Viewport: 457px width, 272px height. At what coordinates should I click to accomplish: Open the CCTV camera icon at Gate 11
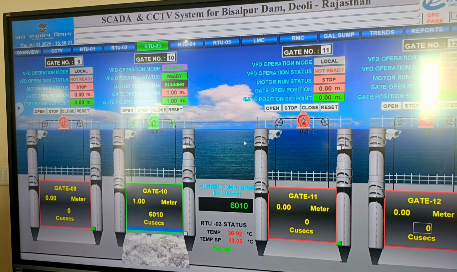click(275, 133)
